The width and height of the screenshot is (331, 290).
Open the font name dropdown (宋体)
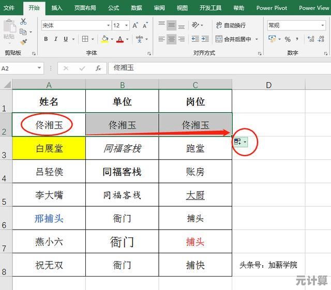(108, 25)
